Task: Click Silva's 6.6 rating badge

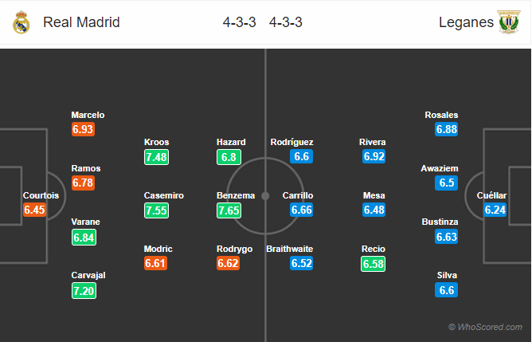Action: pos(447,289)
